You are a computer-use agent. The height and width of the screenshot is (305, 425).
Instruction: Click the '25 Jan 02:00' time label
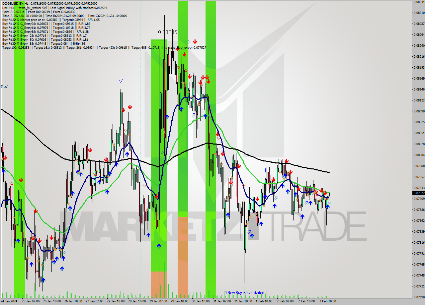(31, 301)
